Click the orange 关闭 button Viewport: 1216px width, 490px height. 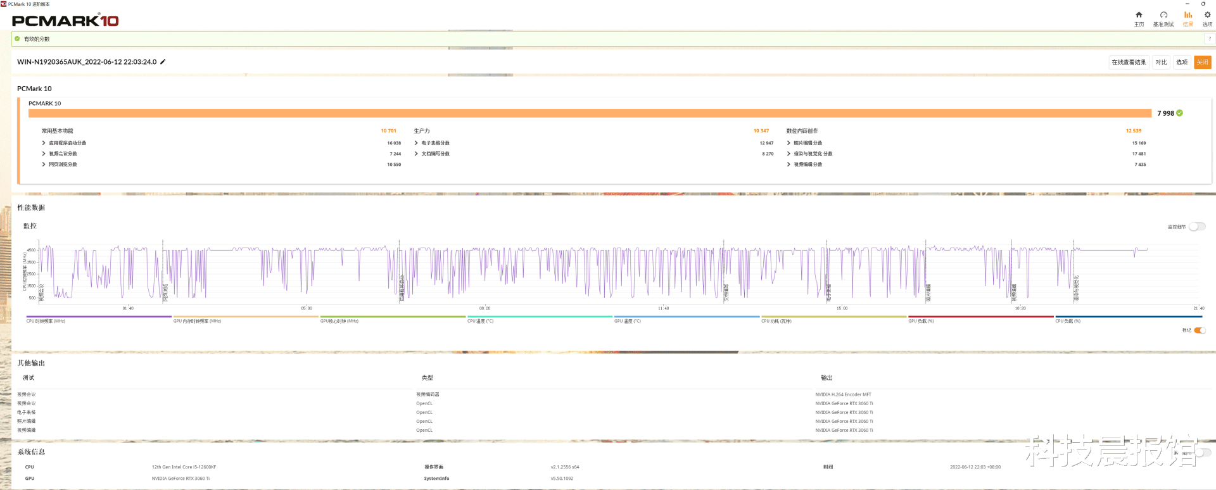[1203, 62]
